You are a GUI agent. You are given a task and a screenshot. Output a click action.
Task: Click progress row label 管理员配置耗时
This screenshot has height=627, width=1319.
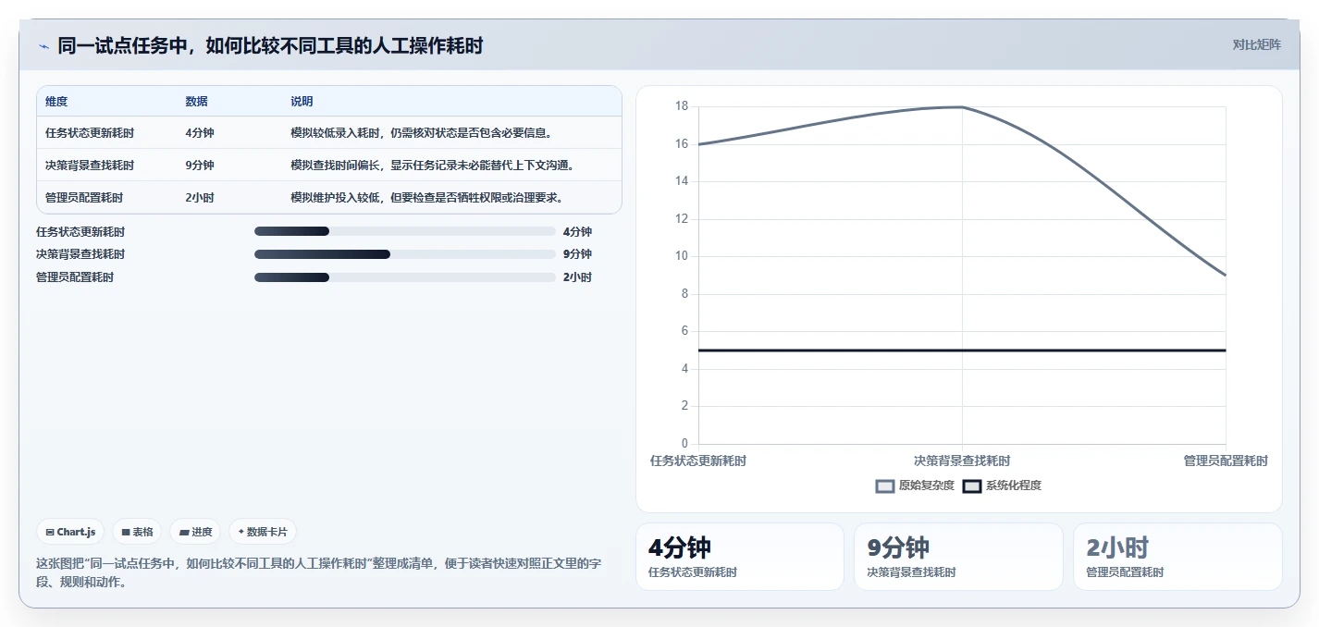pos(75,277)
